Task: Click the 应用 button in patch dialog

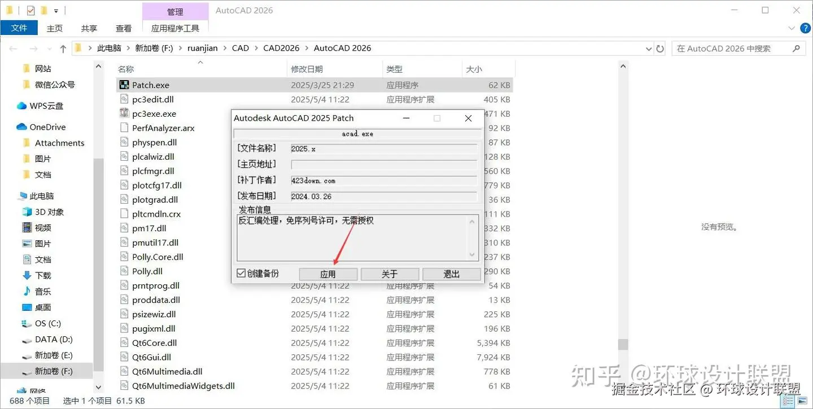Action: (x=328, y=274)
